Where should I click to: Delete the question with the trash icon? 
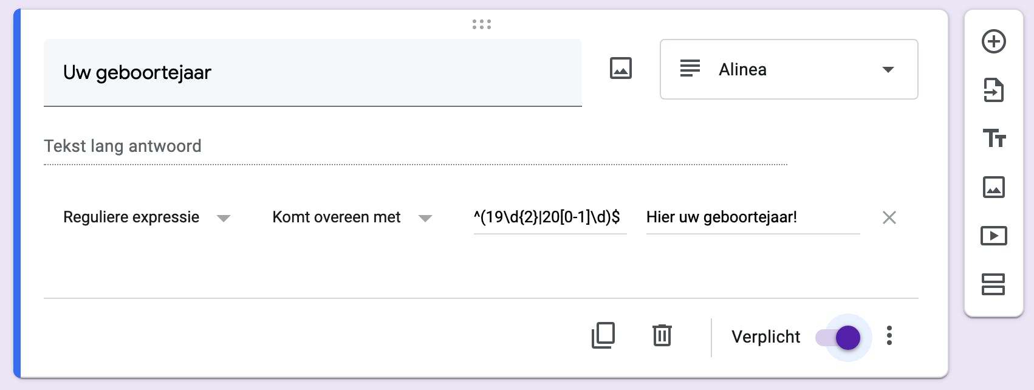click(x=662, y=335)
